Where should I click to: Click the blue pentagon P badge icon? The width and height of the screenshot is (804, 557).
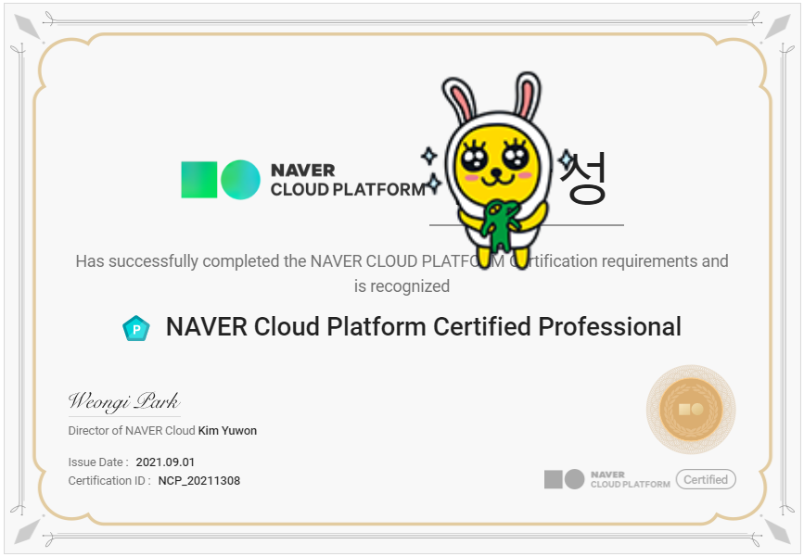[136, 328]
